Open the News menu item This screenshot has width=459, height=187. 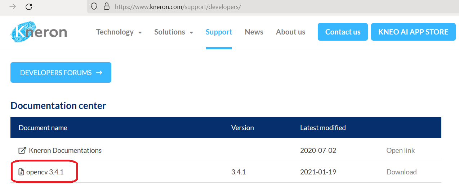[x=254, y=32]
